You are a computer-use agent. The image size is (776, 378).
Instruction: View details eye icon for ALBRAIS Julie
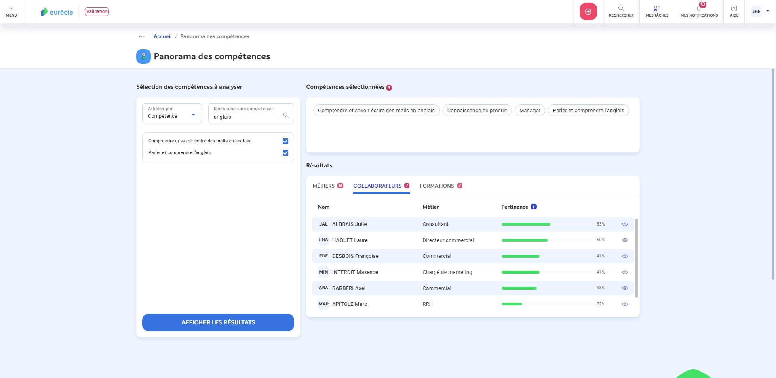(625, 224)
